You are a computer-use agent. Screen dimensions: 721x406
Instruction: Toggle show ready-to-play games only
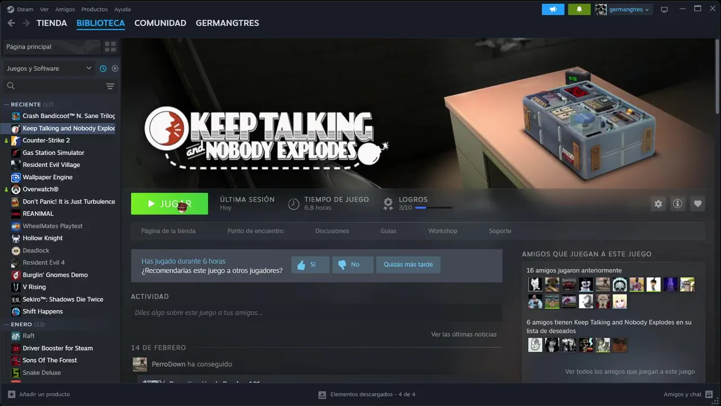click(115, 69)
